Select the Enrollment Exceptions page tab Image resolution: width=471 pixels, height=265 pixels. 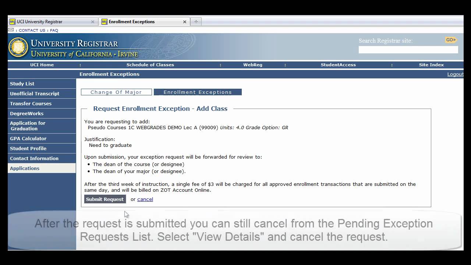click(198, 92)
